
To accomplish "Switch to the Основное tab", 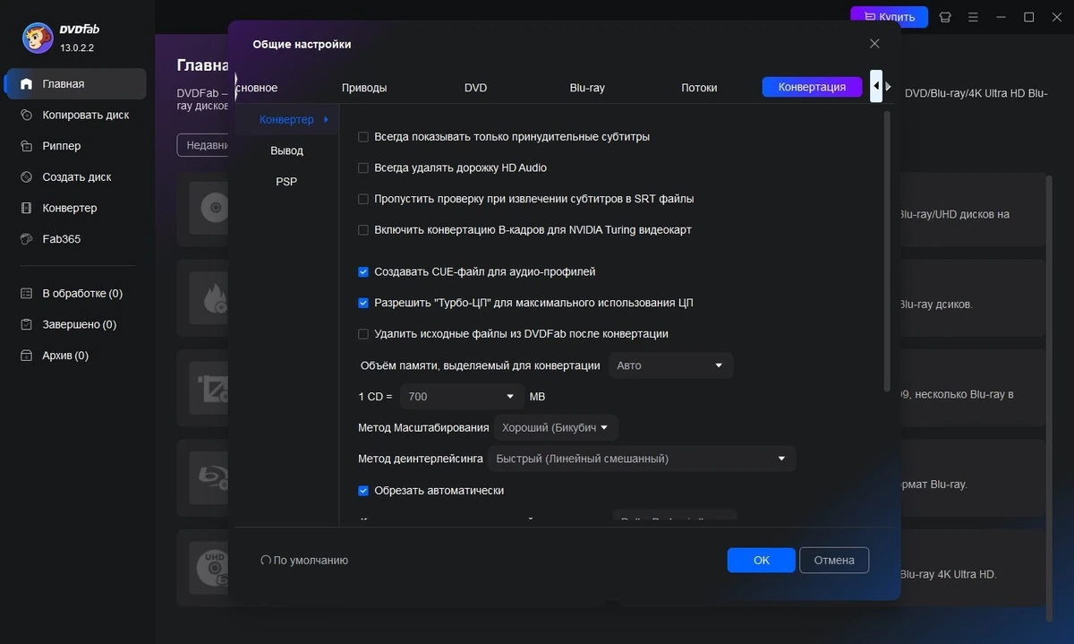I will pyautogui.click(x=257, y=88).
